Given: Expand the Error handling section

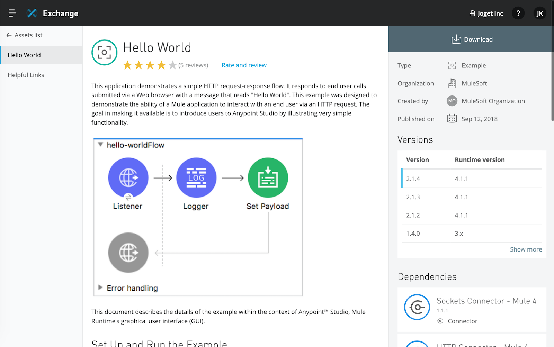Looking at the screenshot, I should point(100,287).
